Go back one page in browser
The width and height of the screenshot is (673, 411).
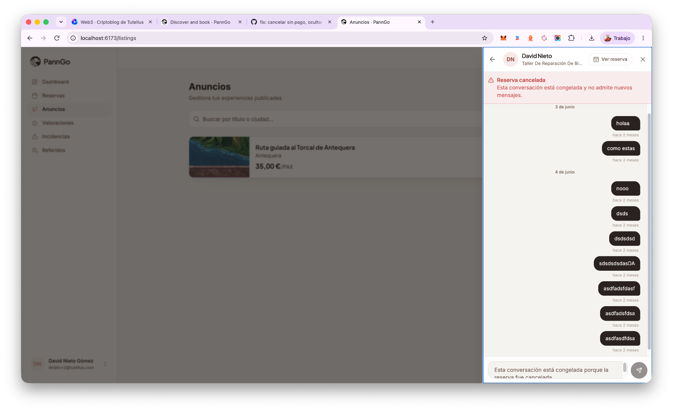30,38
